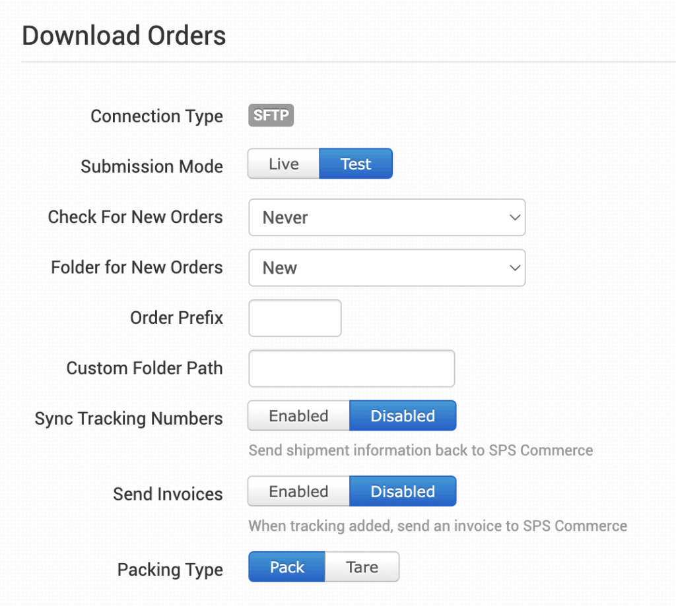Viewport: 676px width, 606px height.
Task: Click the chevron arrow on Never dropdown
Action: [515, 218]
